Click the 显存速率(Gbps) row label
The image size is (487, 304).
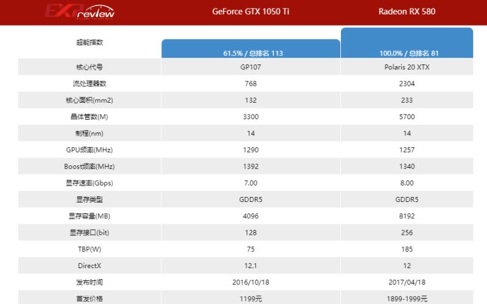tap(89, 183)
